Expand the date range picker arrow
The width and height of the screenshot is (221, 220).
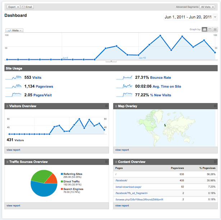(x=215, y=17)
